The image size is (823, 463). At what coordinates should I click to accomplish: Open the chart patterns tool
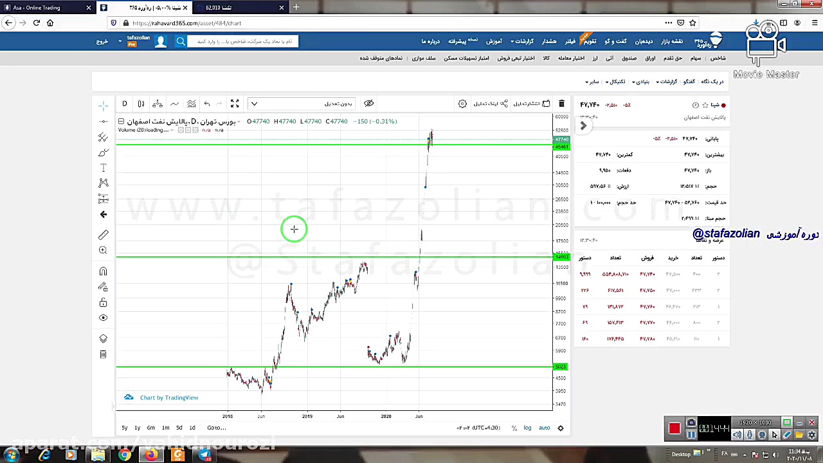[104, 183]
